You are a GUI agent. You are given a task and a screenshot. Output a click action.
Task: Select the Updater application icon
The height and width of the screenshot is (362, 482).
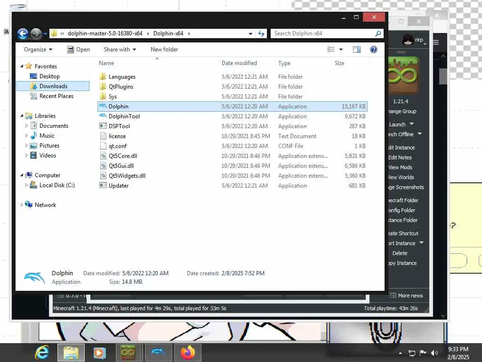pos(103,185)
